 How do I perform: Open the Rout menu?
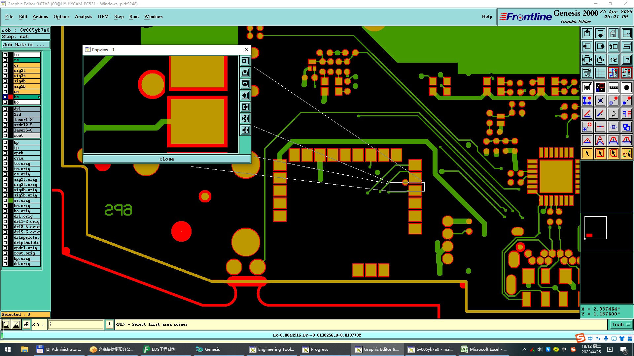coord(134,16)
